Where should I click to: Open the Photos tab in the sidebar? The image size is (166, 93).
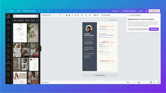pos(8,39)
